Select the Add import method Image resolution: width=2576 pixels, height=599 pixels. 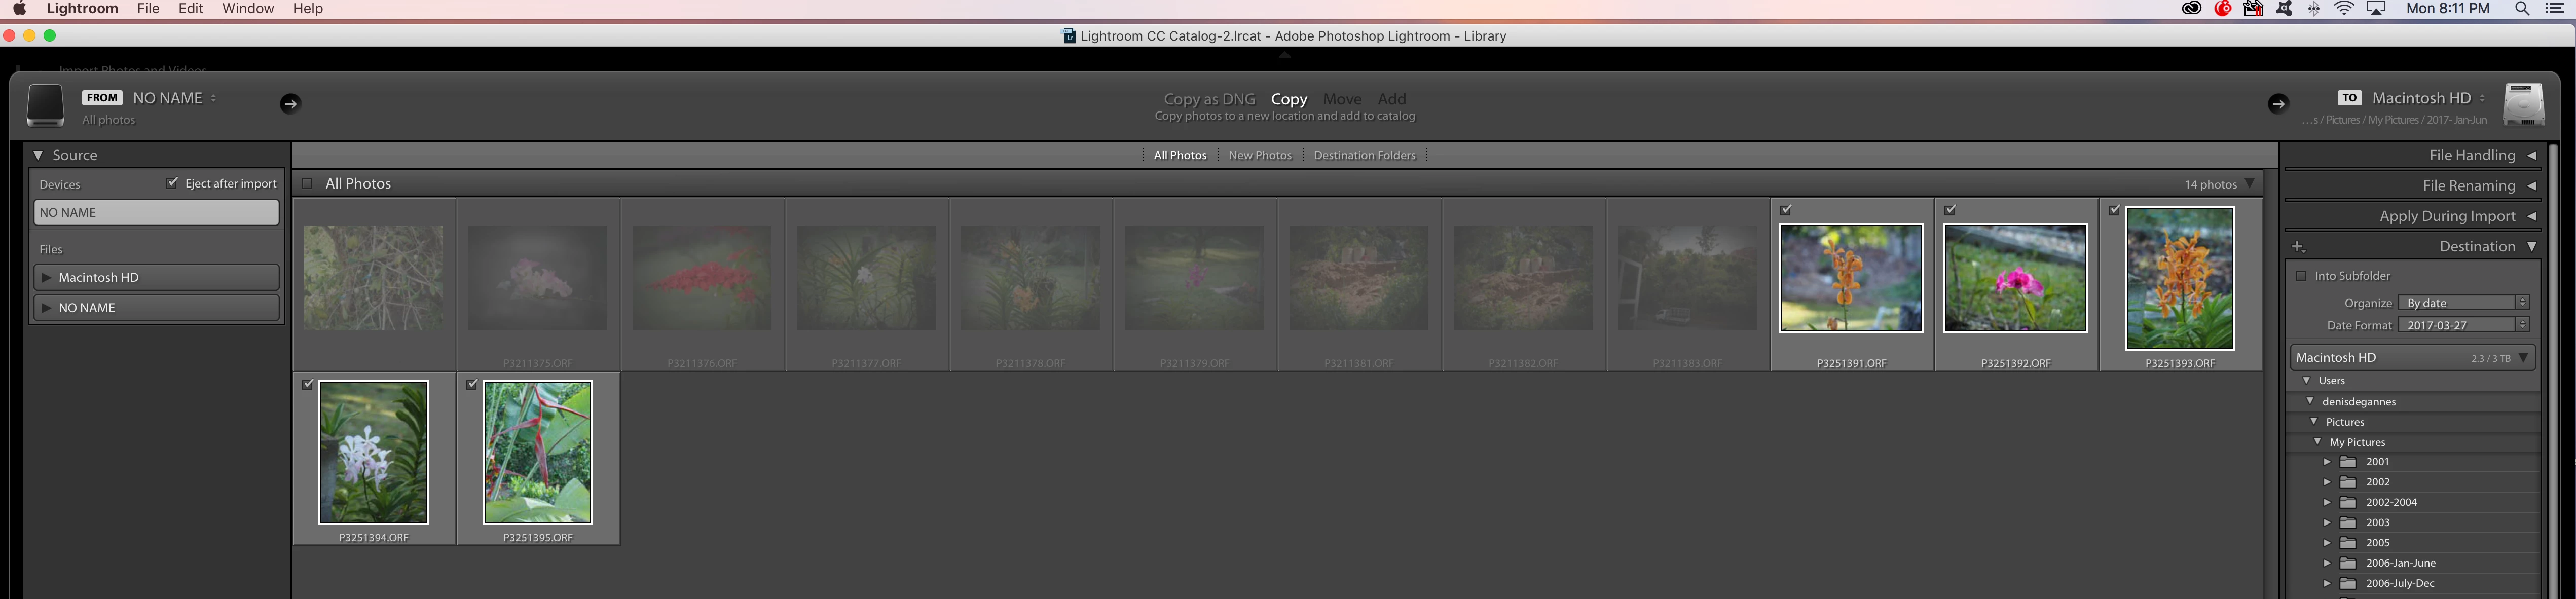click(x=1391, y=99)
